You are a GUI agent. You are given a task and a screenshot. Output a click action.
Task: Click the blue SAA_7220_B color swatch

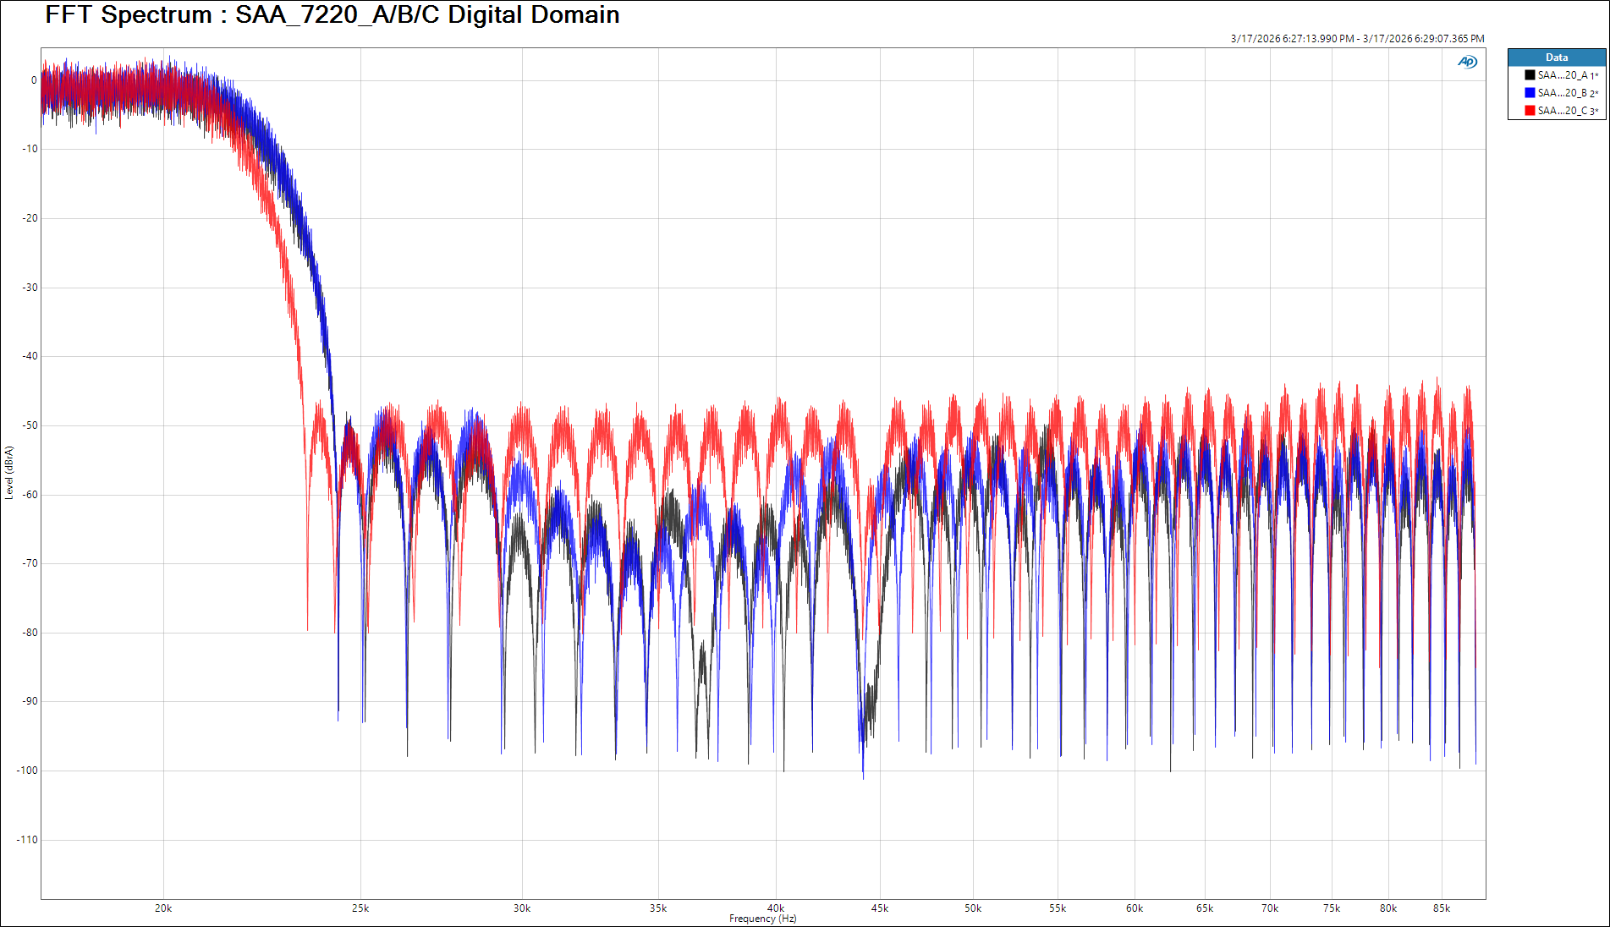[x=1530, y=93]
